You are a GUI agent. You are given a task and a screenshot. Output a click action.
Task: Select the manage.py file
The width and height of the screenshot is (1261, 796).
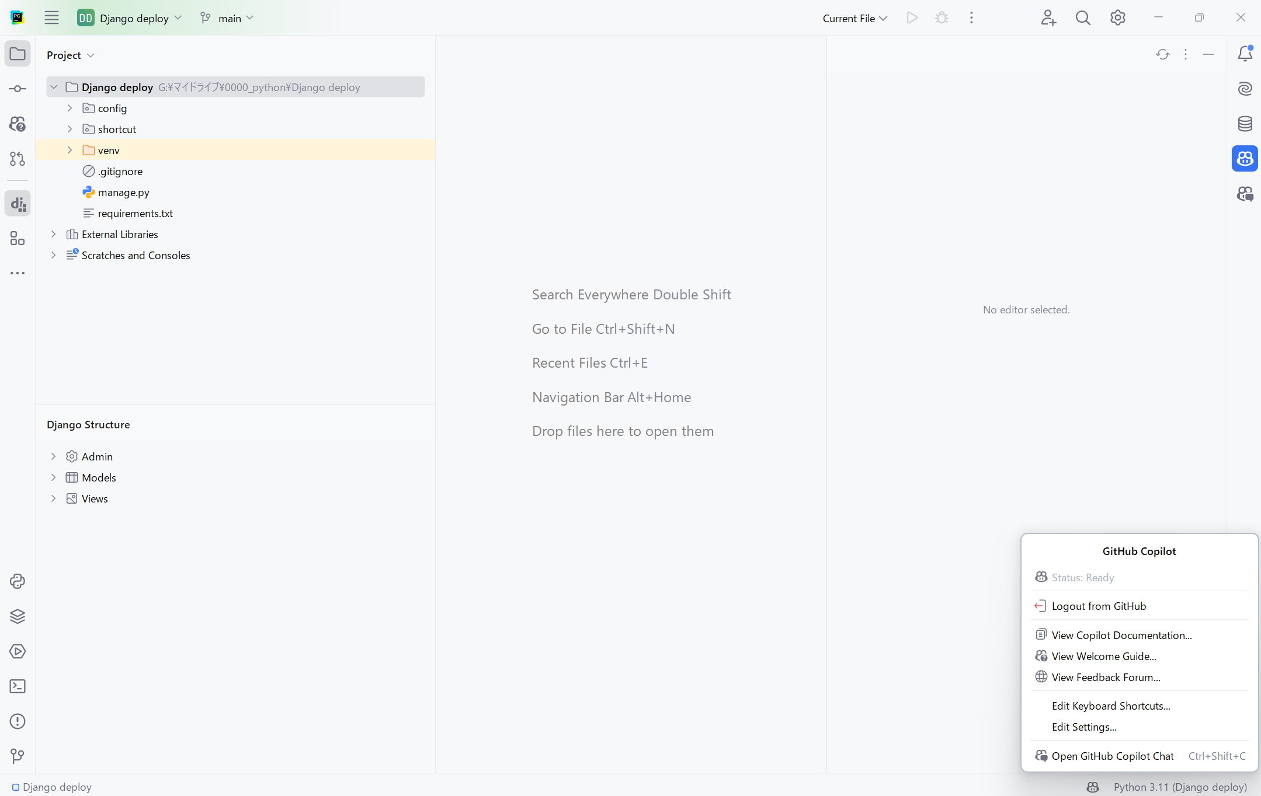click(x=123, y=192)
